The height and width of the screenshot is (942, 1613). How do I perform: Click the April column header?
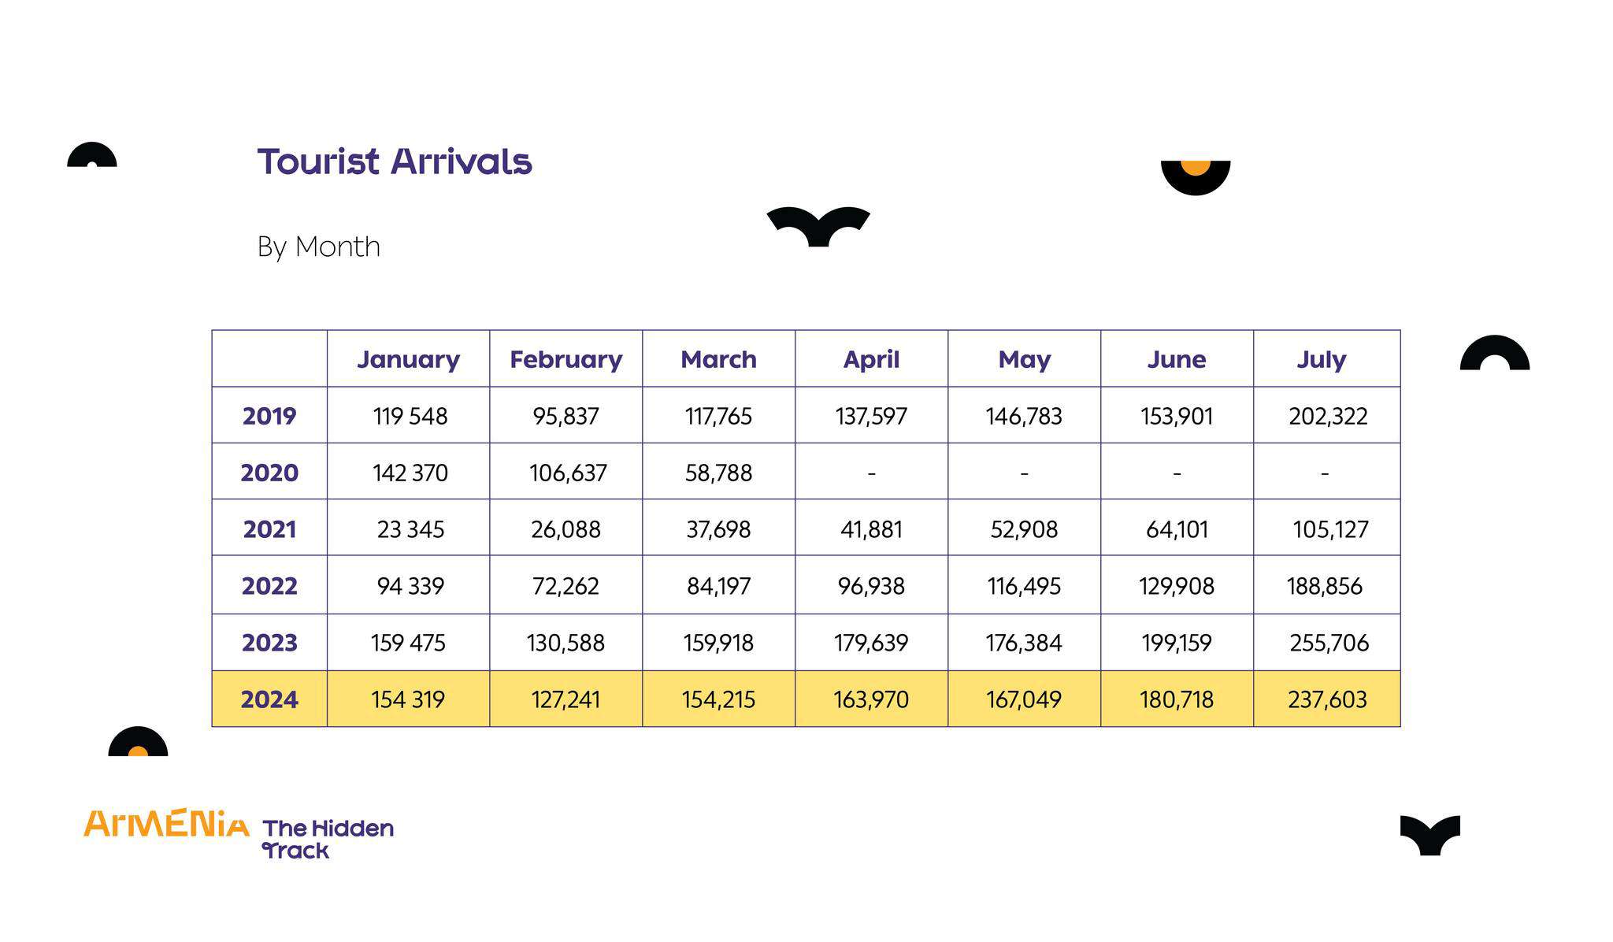[871, 359]
